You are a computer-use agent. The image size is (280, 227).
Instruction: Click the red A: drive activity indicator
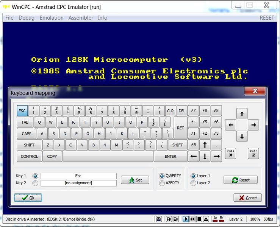[215, 219]
